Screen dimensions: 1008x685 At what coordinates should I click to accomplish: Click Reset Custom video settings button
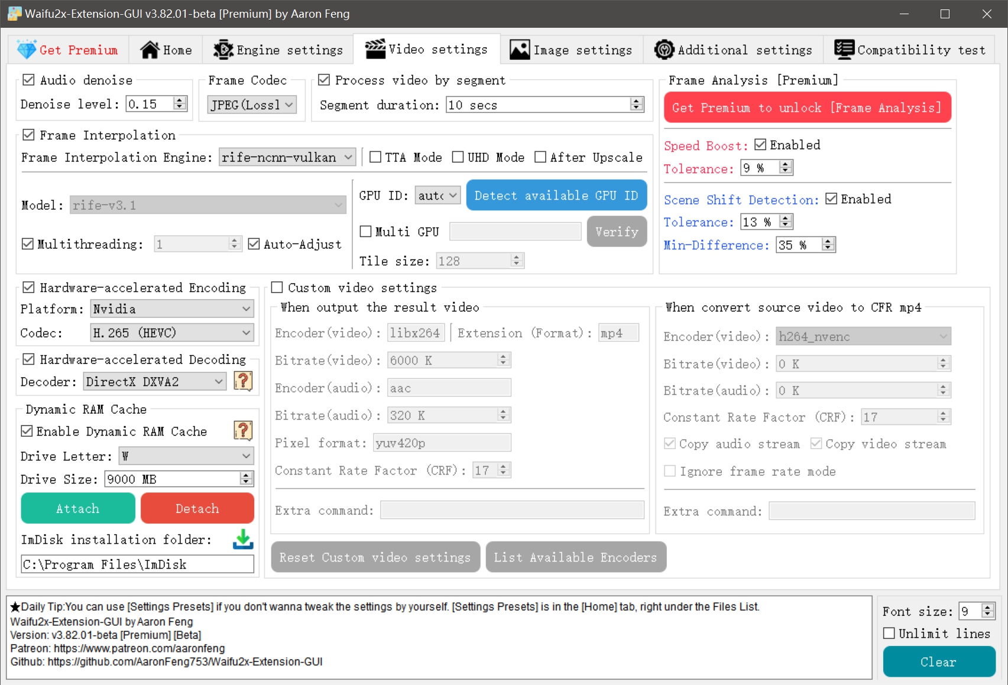(375, 557)
